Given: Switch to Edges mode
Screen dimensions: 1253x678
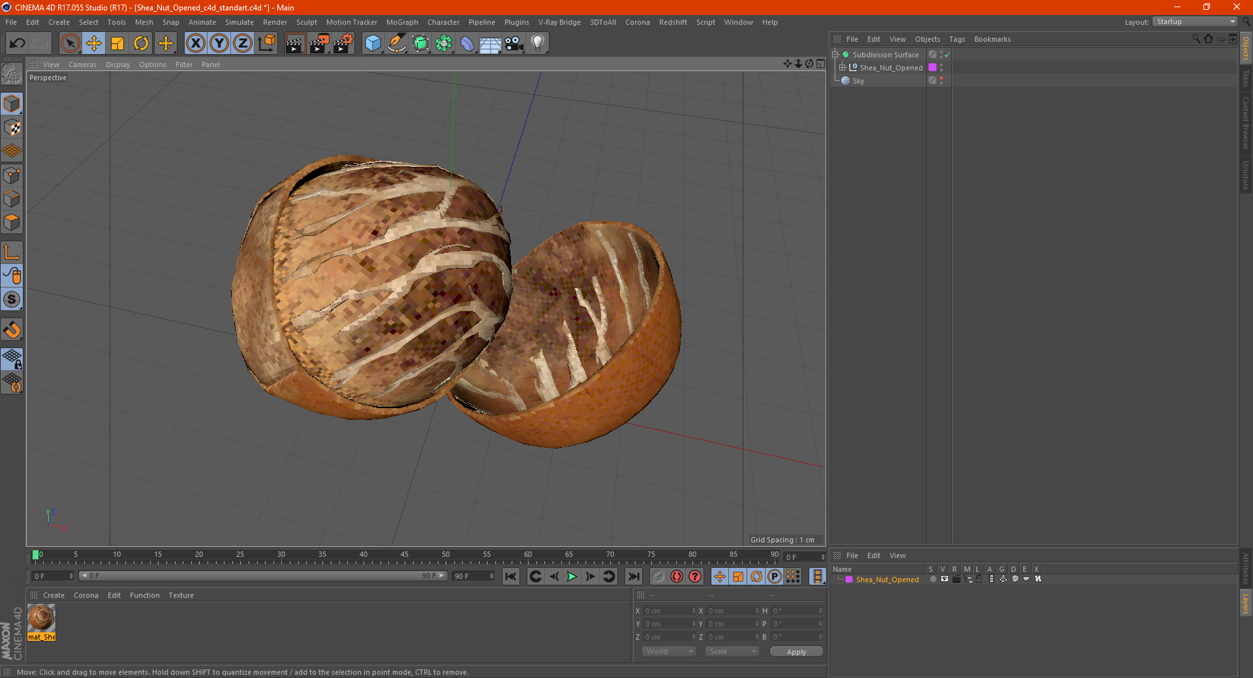Looking at the screenshot, I should [x=12, y=199].
